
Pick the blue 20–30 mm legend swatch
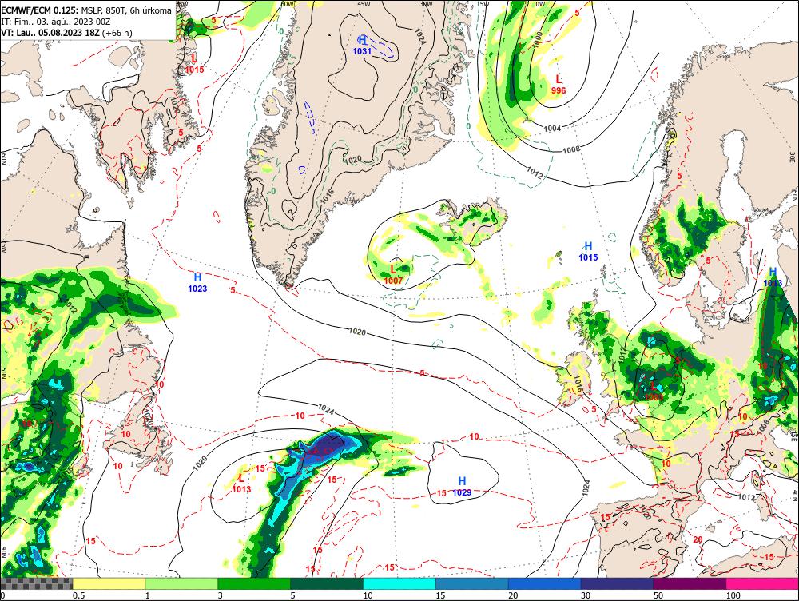click(x=544, y=583)
